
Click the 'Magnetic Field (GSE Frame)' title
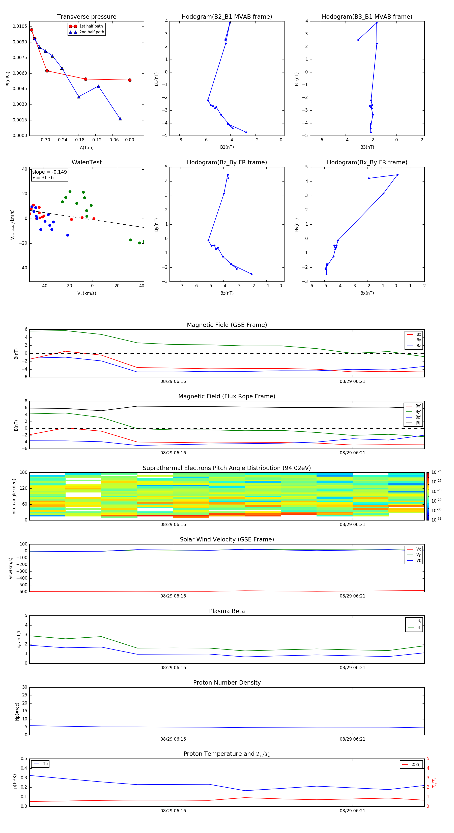pyautogui.click(x=227, y=325)
